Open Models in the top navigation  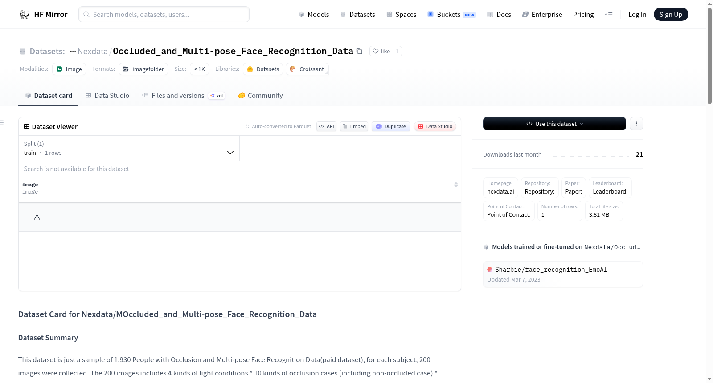[x=314, y=14]
